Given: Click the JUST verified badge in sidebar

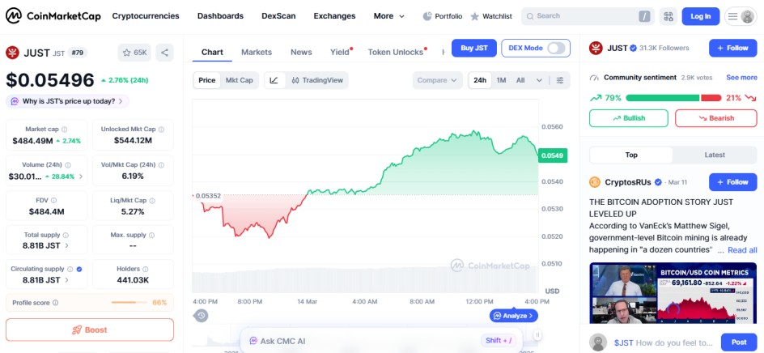Looking at the screenshot, I should [x=634, y=49].
